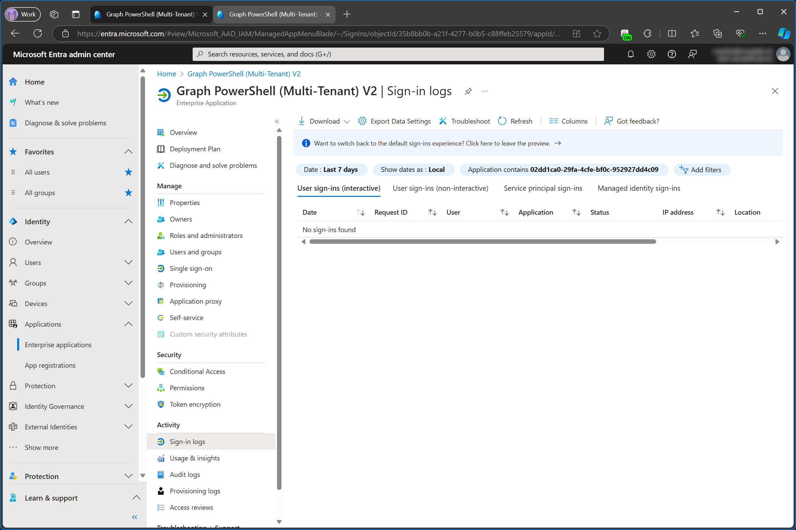Collapse the Favorites section
The image size is (796, 530).
pos(129,152)
